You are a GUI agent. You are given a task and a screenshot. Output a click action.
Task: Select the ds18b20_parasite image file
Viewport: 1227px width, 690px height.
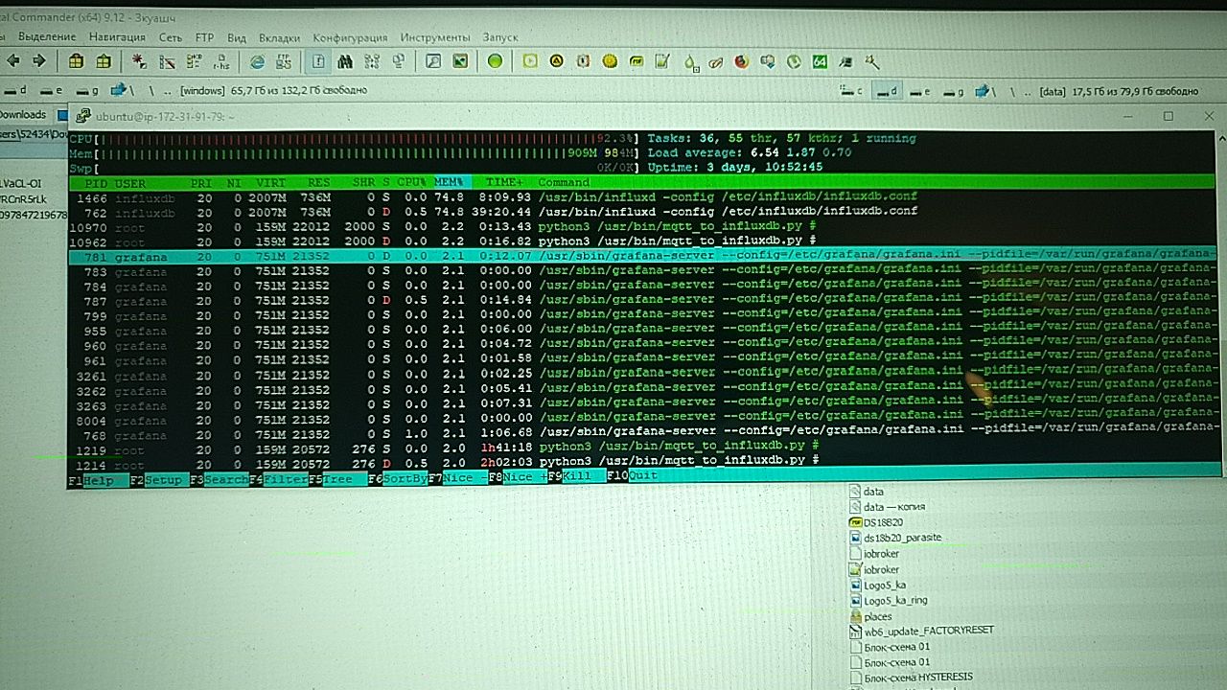(895, 538)
